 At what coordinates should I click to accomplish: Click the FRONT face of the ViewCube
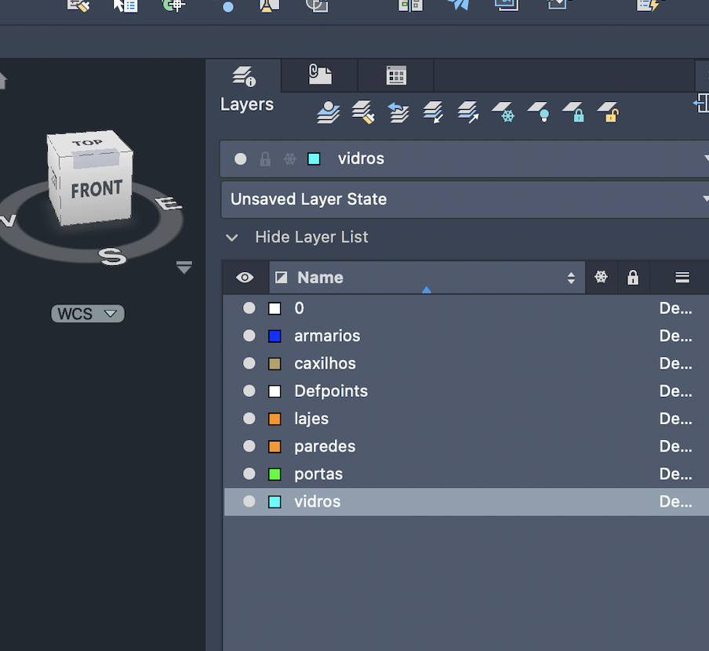pos(96,190)
